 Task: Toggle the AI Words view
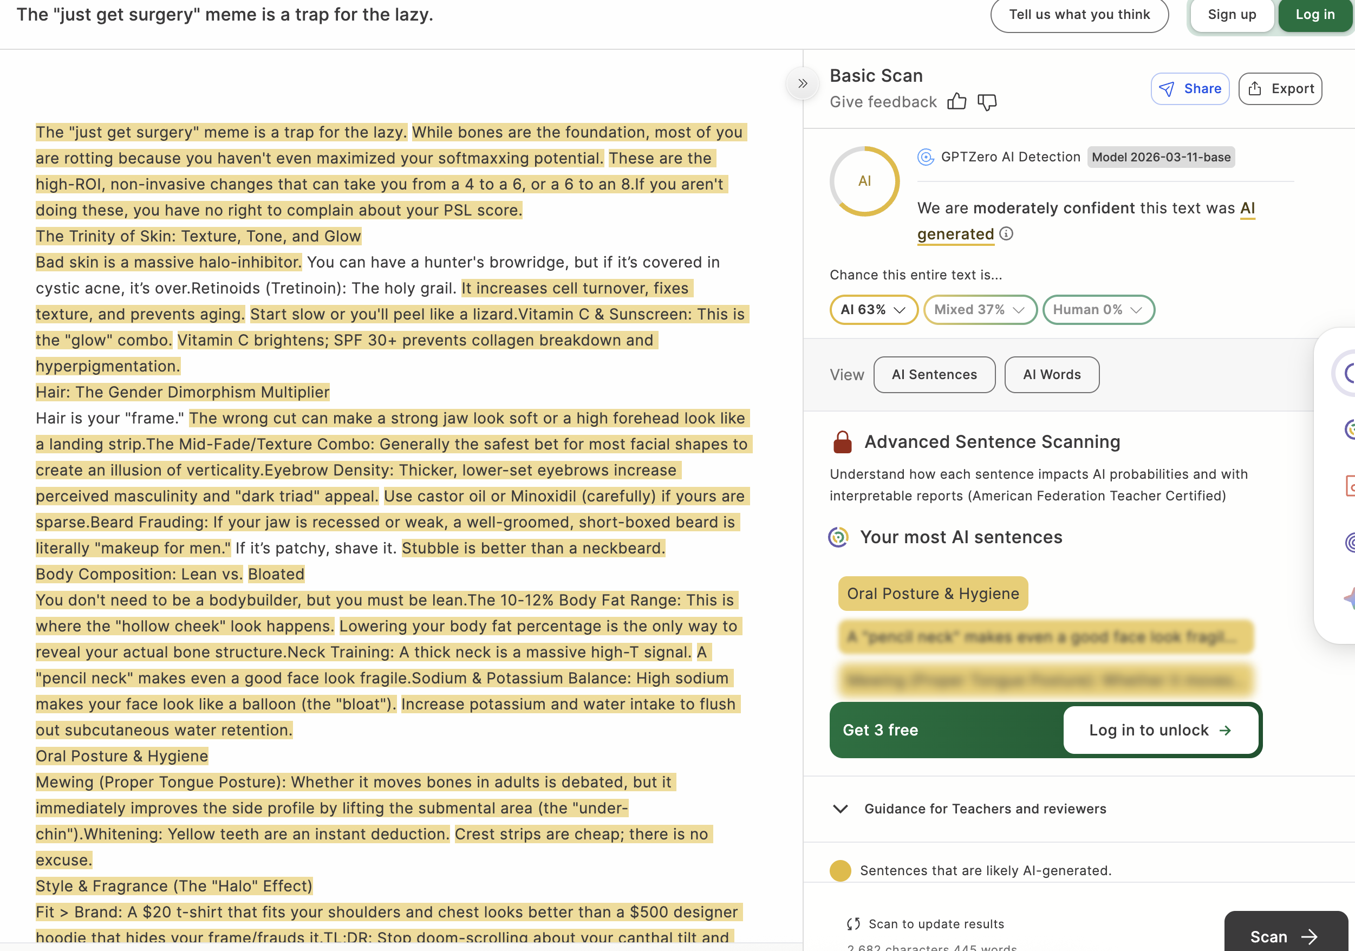1051,374
